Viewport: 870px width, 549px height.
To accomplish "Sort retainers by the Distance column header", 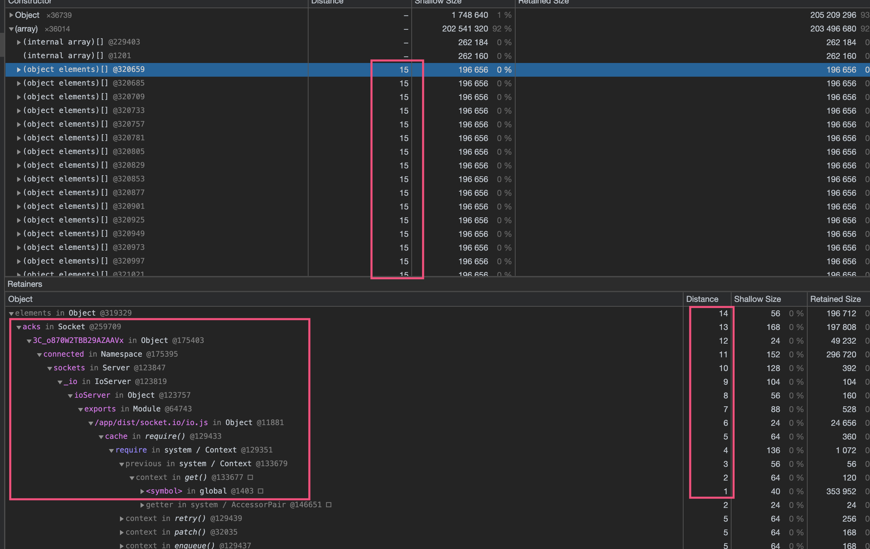I will click(x=702, y=299).
